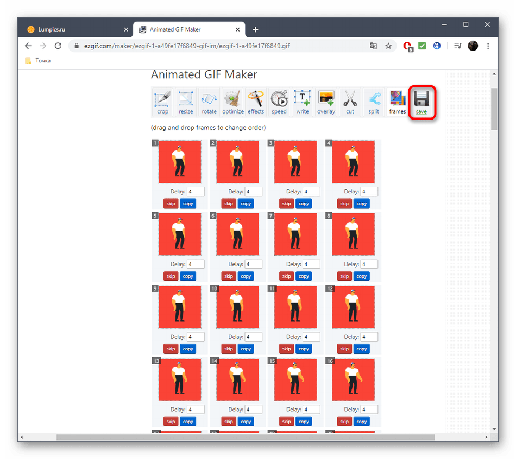Open the media control icon
516x459 pixels.
coord(457,46)
